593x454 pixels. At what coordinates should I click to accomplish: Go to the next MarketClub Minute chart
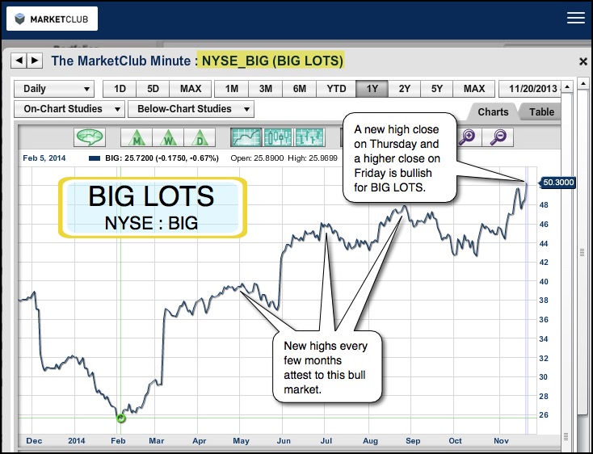click(x=35, y=61)
